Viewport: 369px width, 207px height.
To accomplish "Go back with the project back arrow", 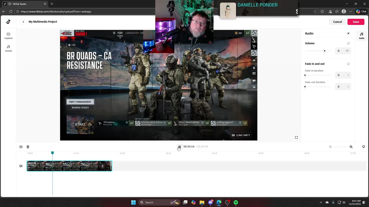I will coord(23,22).
